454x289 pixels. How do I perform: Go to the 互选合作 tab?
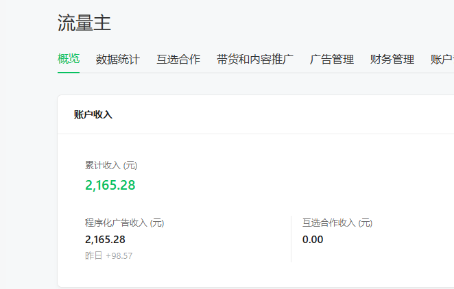(178, 60)
